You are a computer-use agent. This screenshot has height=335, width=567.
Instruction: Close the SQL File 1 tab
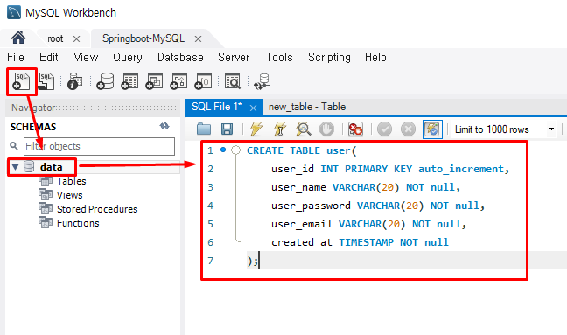click(254, 108)
